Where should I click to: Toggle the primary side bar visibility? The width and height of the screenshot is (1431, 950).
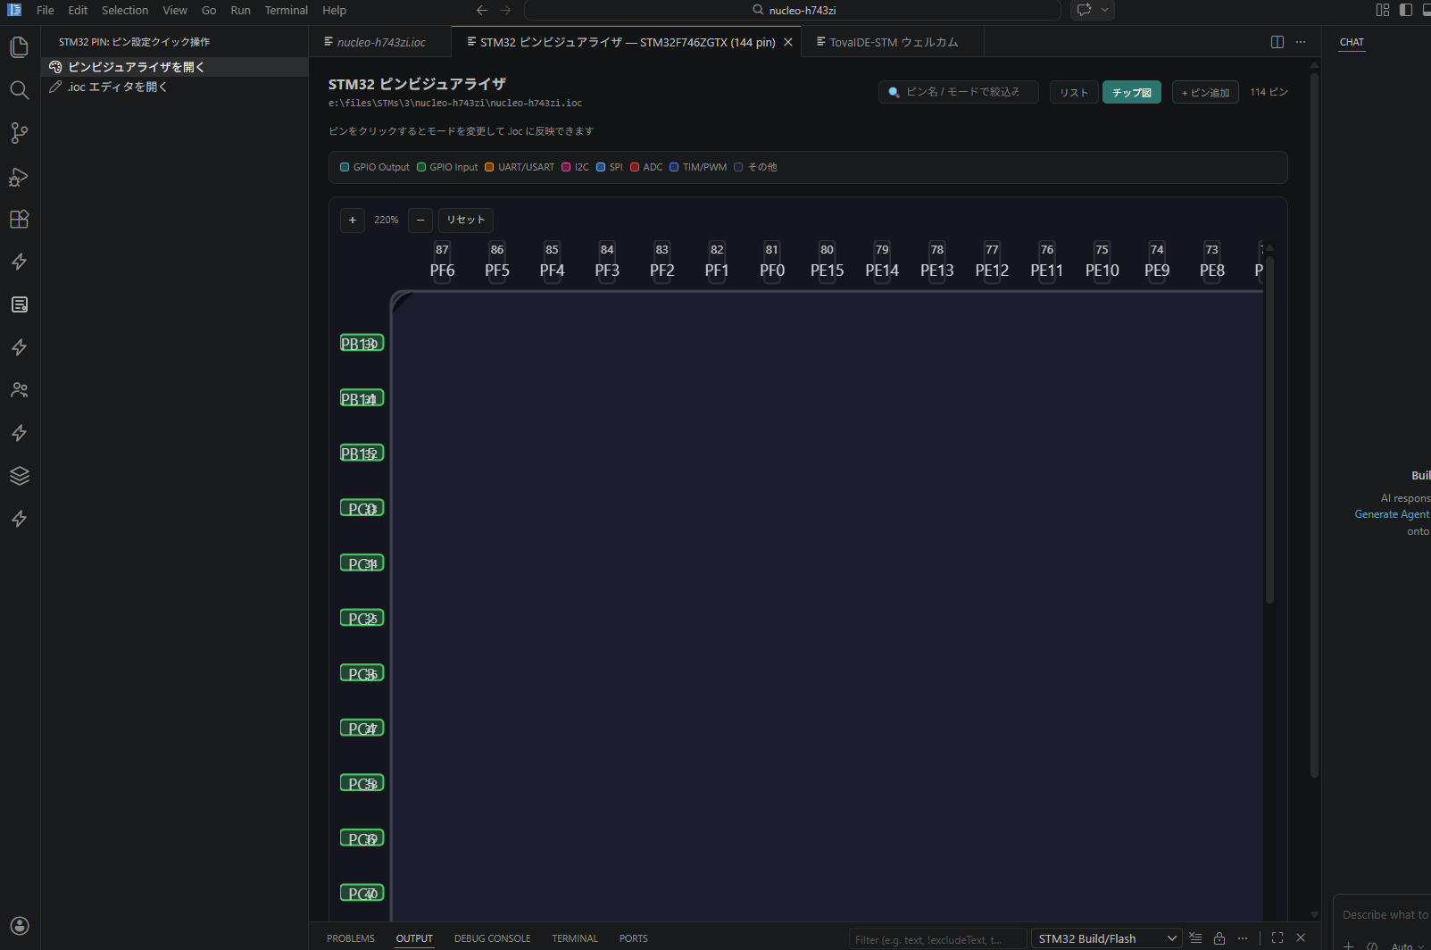coord(1406,10)
